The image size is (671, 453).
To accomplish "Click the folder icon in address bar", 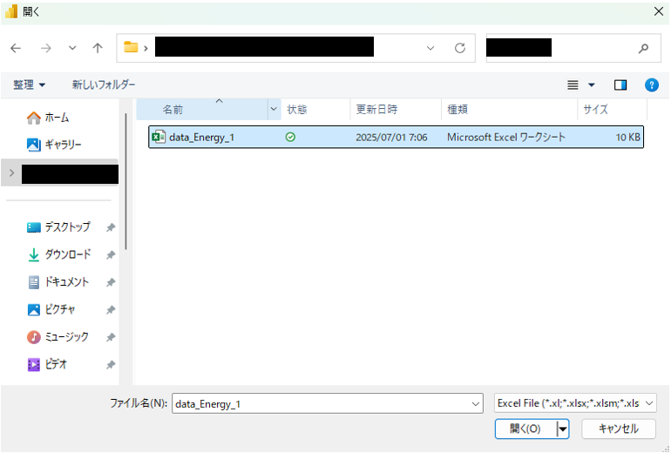I will 131,47.
